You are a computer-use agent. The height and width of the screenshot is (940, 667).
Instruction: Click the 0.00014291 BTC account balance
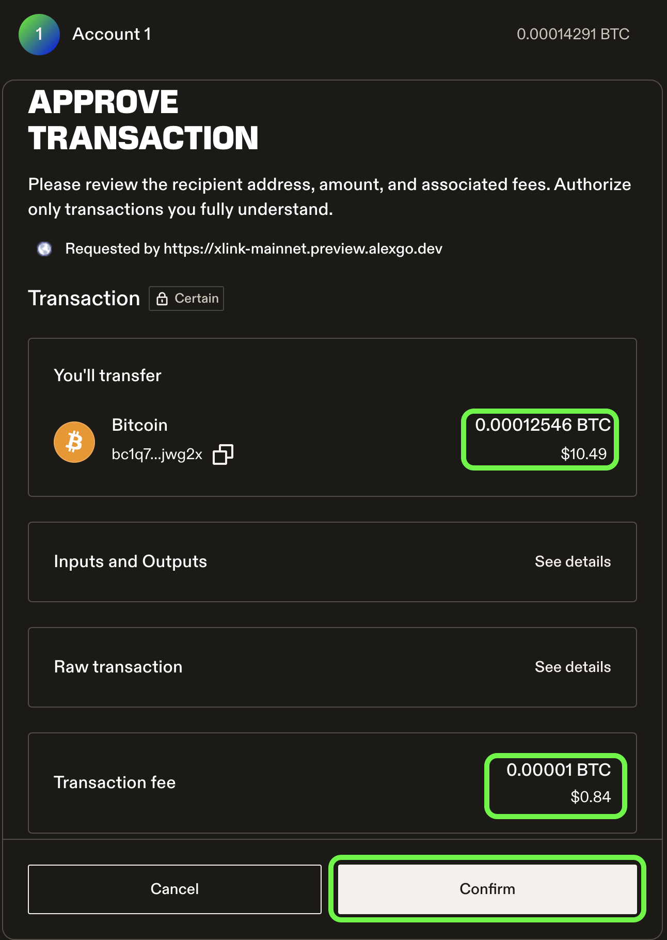pos(573,34)
